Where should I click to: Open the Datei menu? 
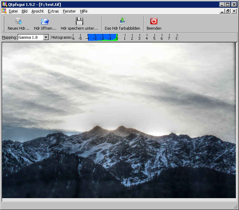[x=13, y=11]
